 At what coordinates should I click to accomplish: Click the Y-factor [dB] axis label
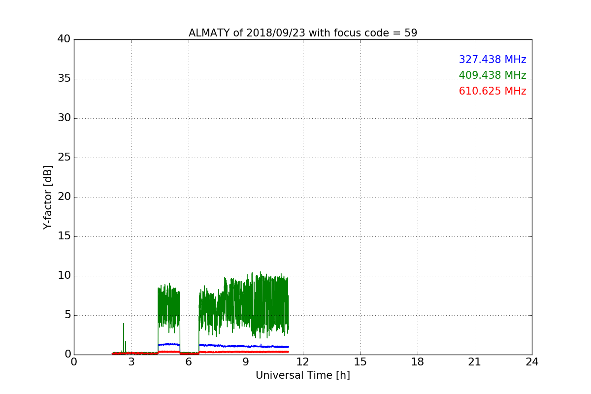[x=48, y=197]
